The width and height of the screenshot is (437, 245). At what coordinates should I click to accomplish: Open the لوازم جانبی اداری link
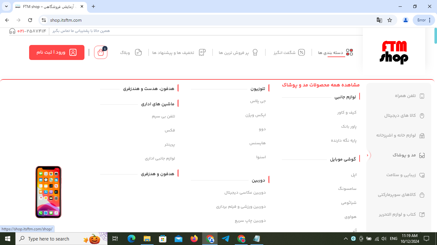tap(160, 158)
